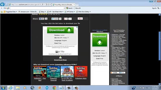Click into the Google toolbar search field
The height and width of the screenshot is (90, 161).
click(x=37, y=8)
